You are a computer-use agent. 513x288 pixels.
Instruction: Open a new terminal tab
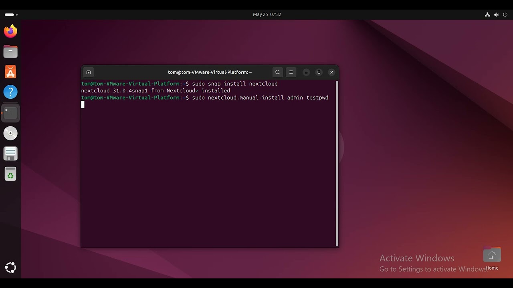point(89,72)
